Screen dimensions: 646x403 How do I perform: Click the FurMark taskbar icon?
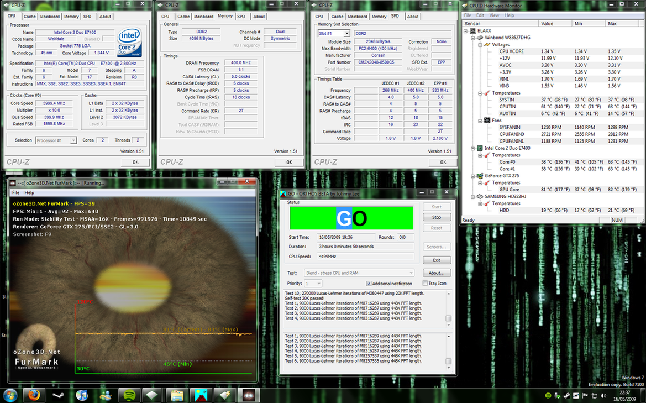[x=248, y=395]
